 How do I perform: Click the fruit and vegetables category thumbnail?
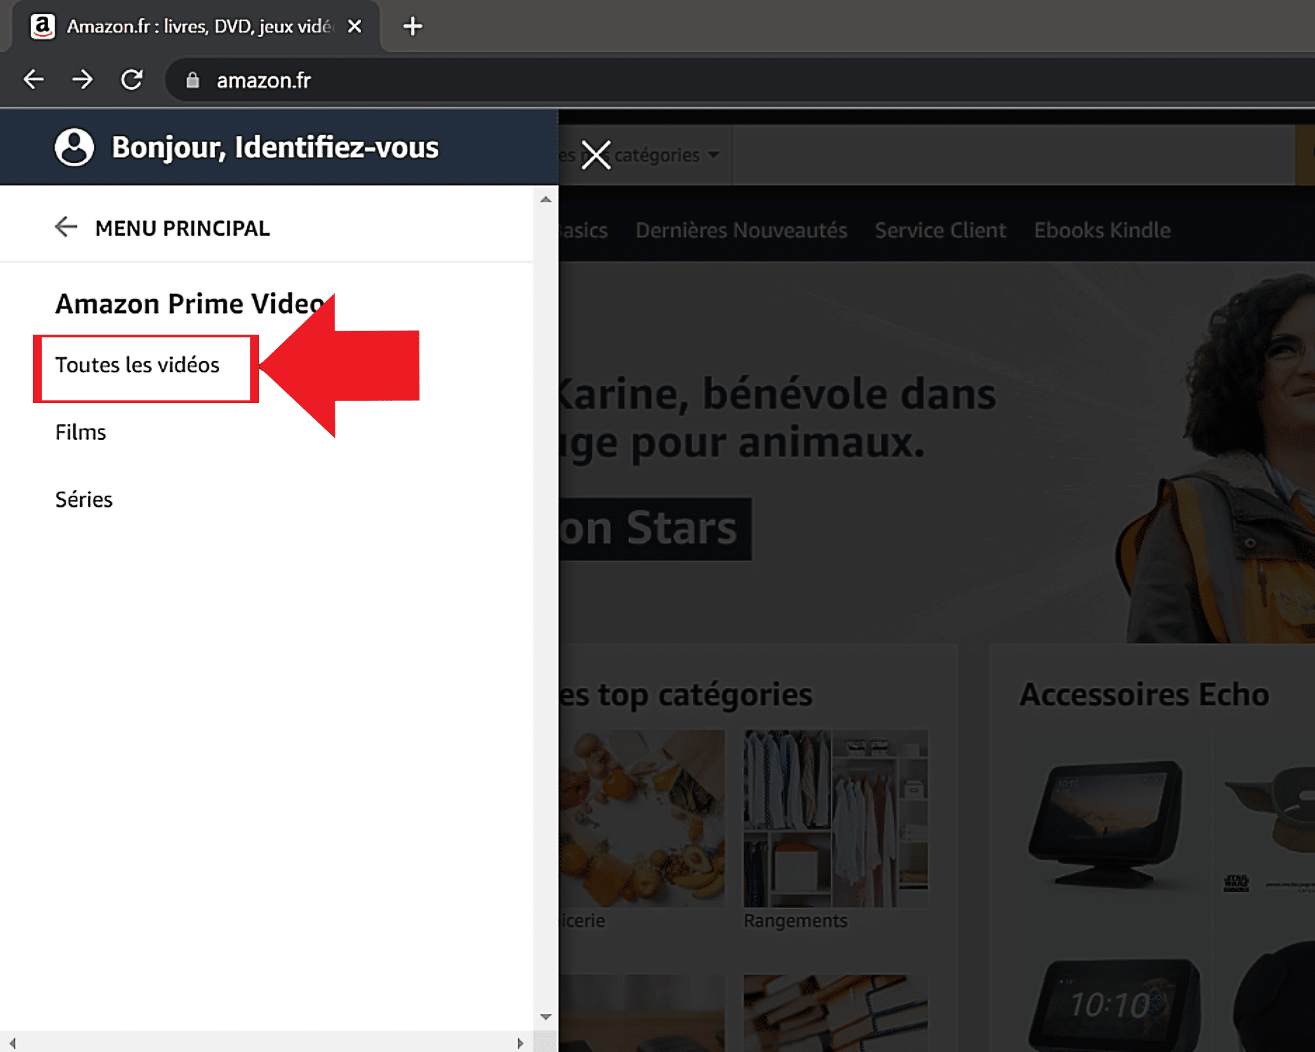tap(642, 819)
